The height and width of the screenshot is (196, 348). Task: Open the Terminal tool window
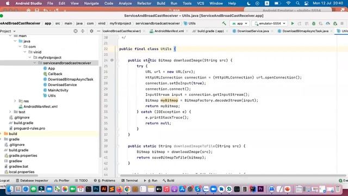[x=129, y=181]
